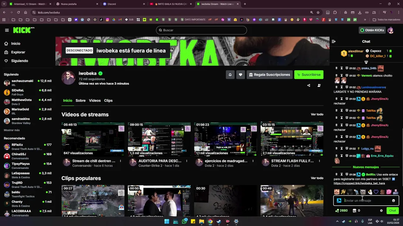Click the Buscar search field
Viewport: 403px width, 226px height.
pos(201,30)
